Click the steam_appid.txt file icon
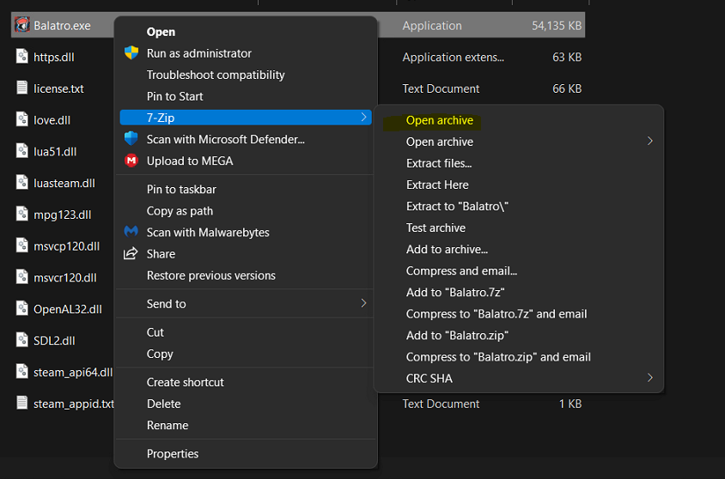 pyautogui.click(x=22, y=403)
